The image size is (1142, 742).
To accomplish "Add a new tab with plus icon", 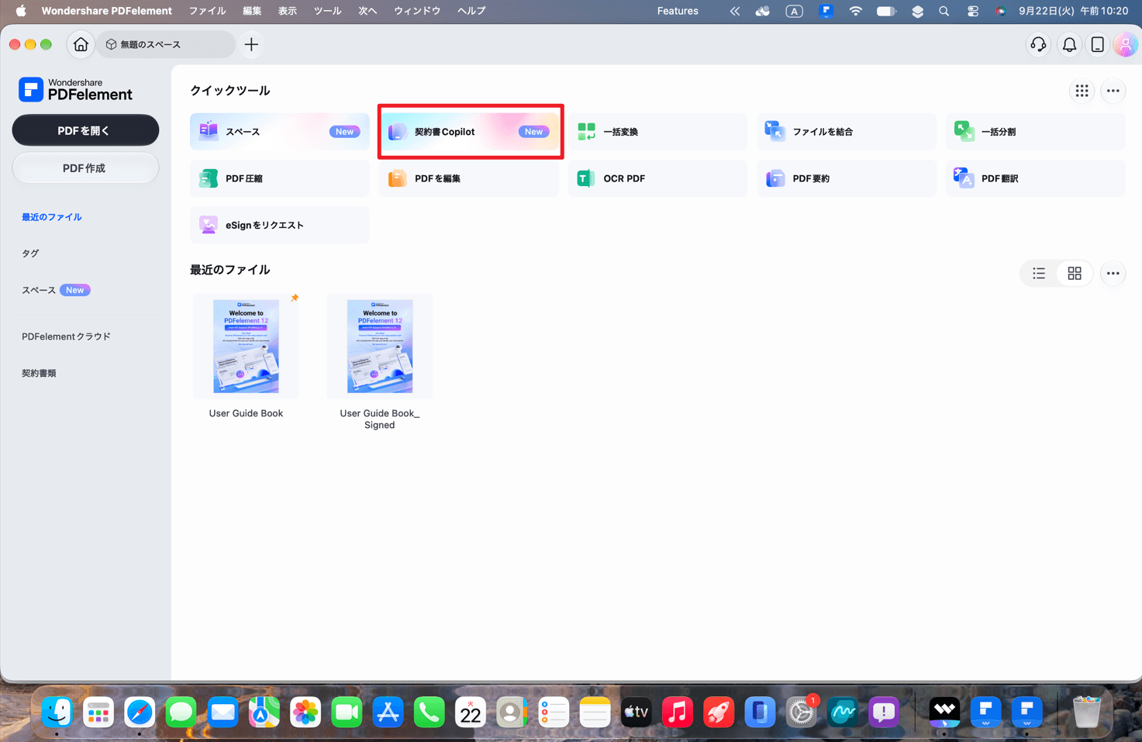I will tap(251, 44).
